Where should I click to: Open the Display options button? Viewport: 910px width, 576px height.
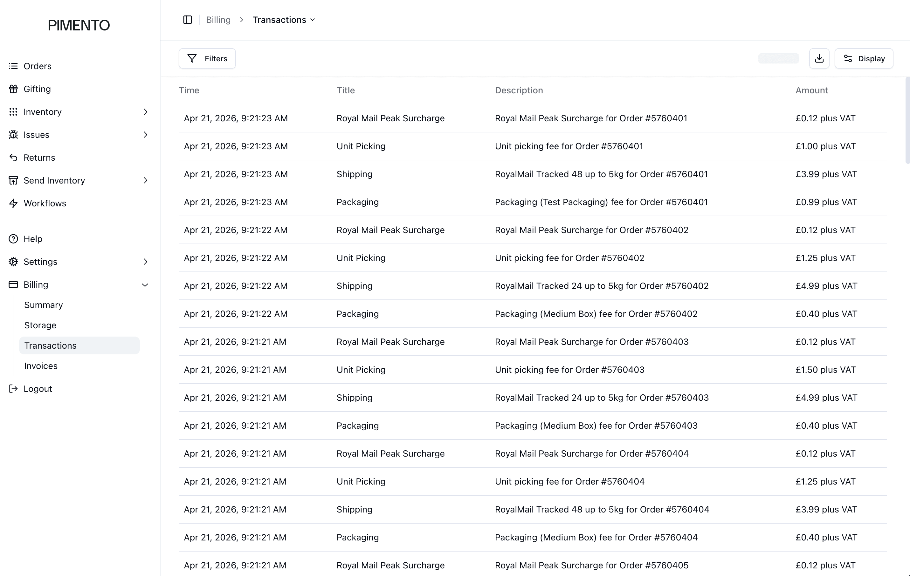[x=864, y=58]
